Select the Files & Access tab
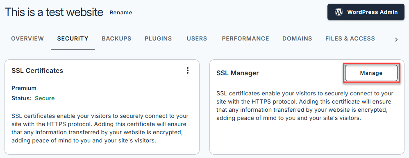The width and height of the screenshot is (409, 158). (350, 38)
